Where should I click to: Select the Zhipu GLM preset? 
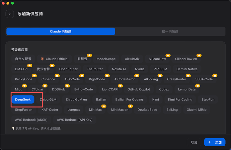click(x=48, y=99)
